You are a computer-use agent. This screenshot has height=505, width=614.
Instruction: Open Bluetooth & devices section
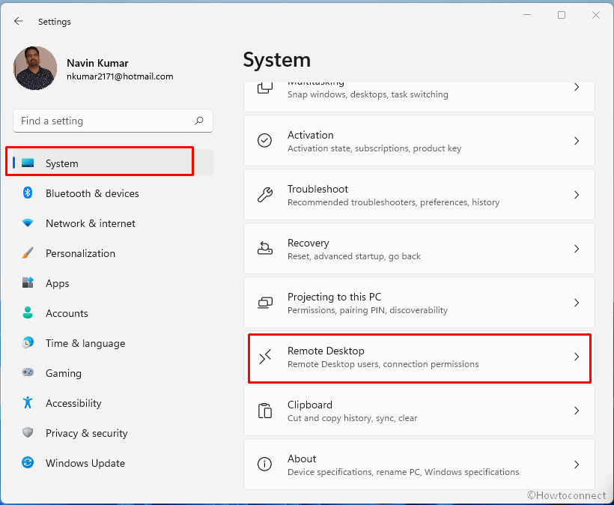[113, 193]
